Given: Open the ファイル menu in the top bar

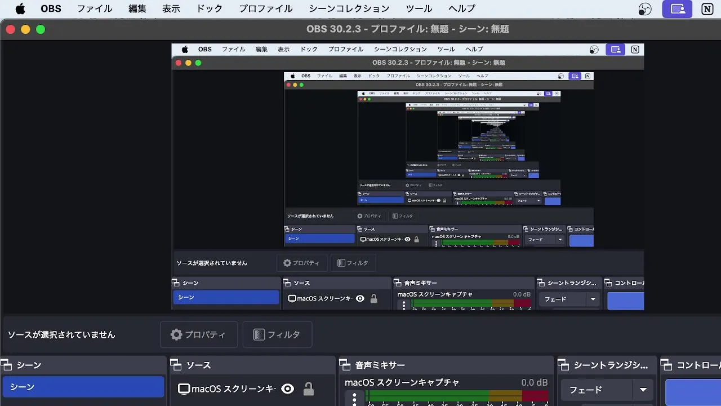Looking at the screenshot, I should point(95,9).
